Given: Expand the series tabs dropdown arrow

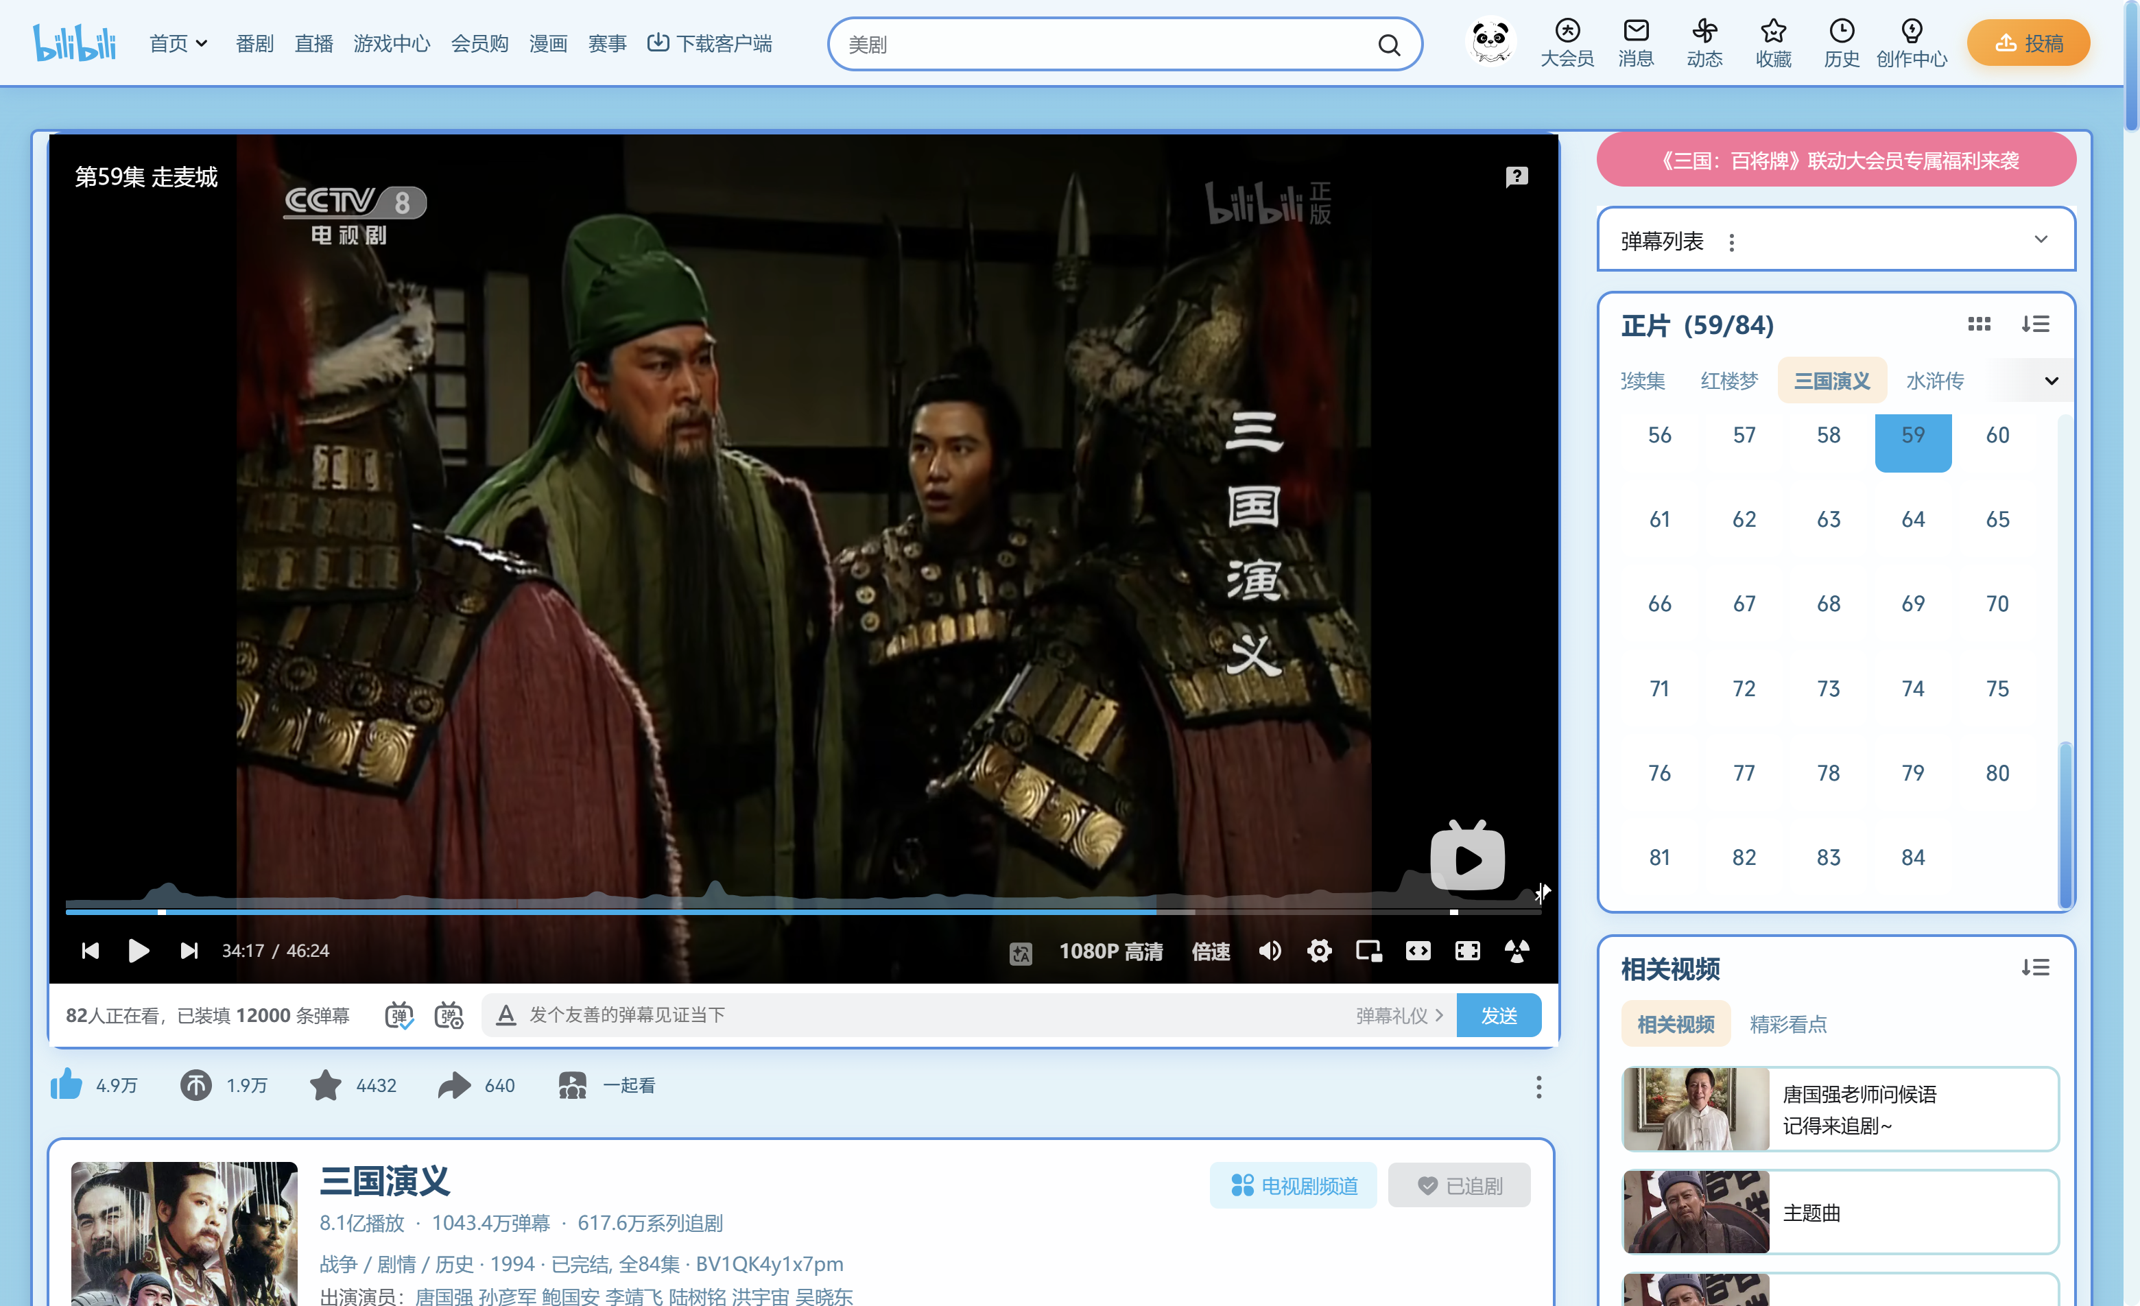Looking at the screenshot, I should (2051, 380).
